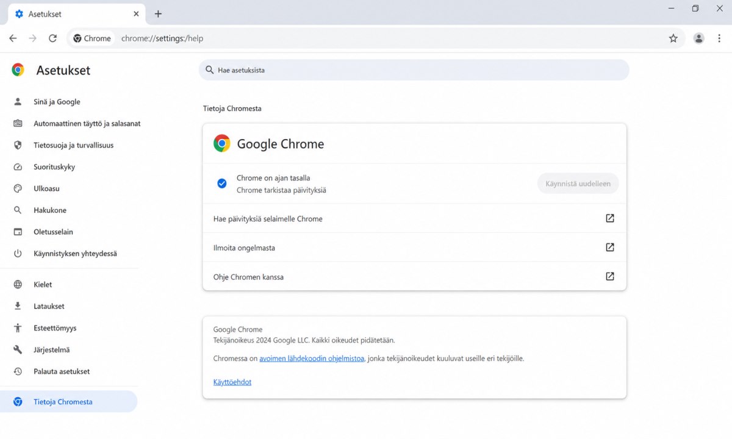732x439 pixels.
Task: Select the Asetukset browser tab
Action: coord(76,14)
